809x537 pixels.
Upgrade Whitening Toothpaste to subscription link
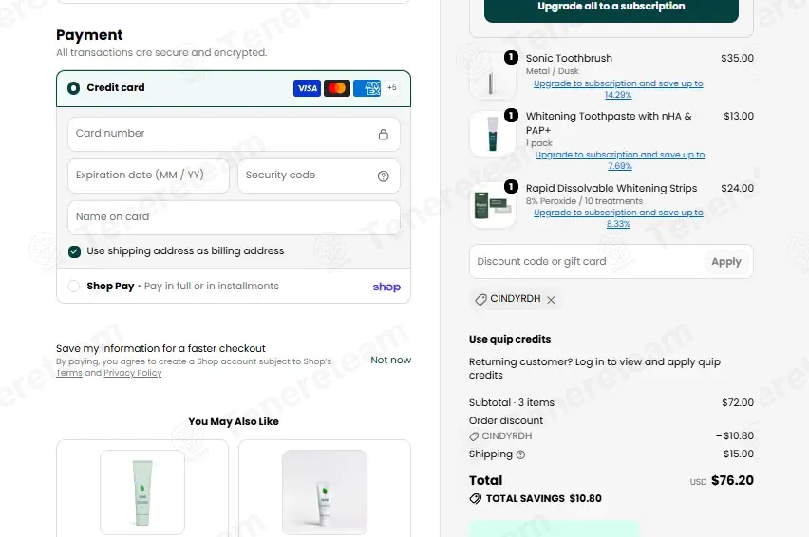(x=620, y=159)
